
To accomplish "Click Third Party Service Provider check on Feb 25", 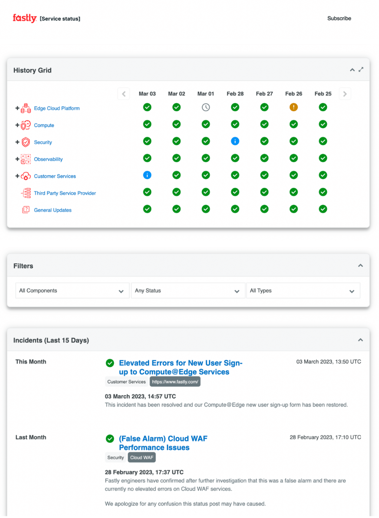I will click(x=323, y=192).
